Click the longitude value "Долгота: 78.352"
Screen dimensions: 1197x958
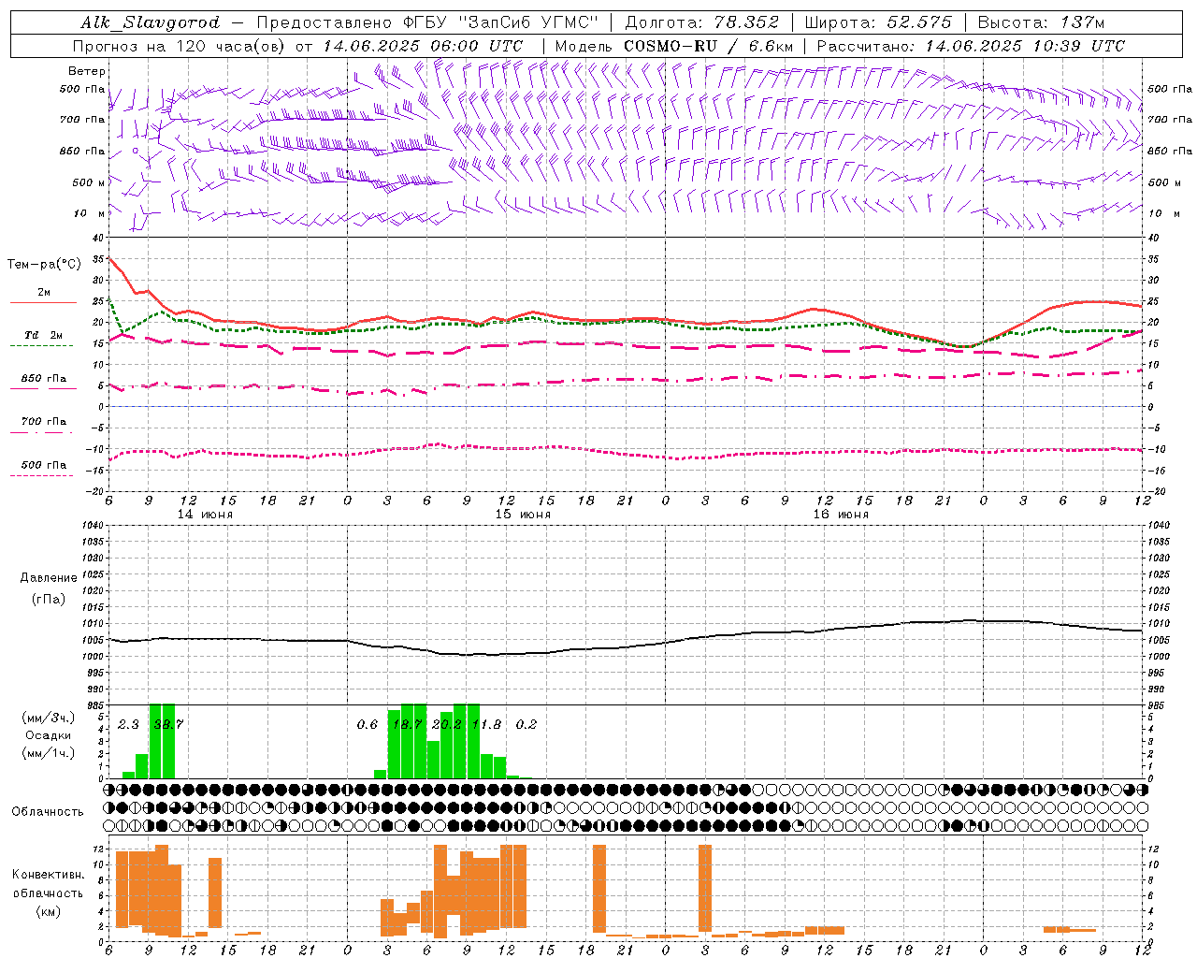pos(700,22)
